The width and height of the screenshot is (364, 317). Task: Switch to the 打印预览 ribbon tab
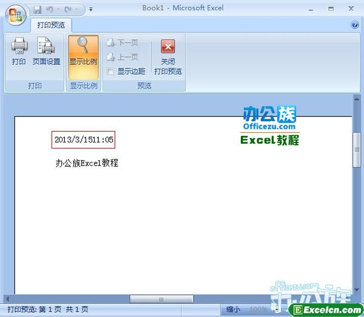coord(51,25)
